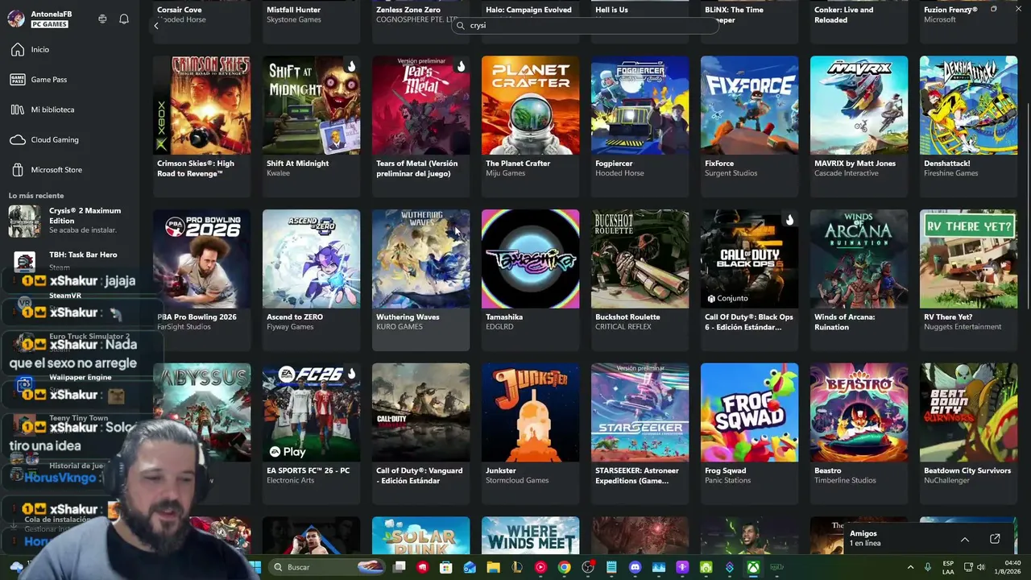This screenshot has width=1031, height=580.
Task: Launch Google Chrome from the taskbar
Action: point(564,567)
